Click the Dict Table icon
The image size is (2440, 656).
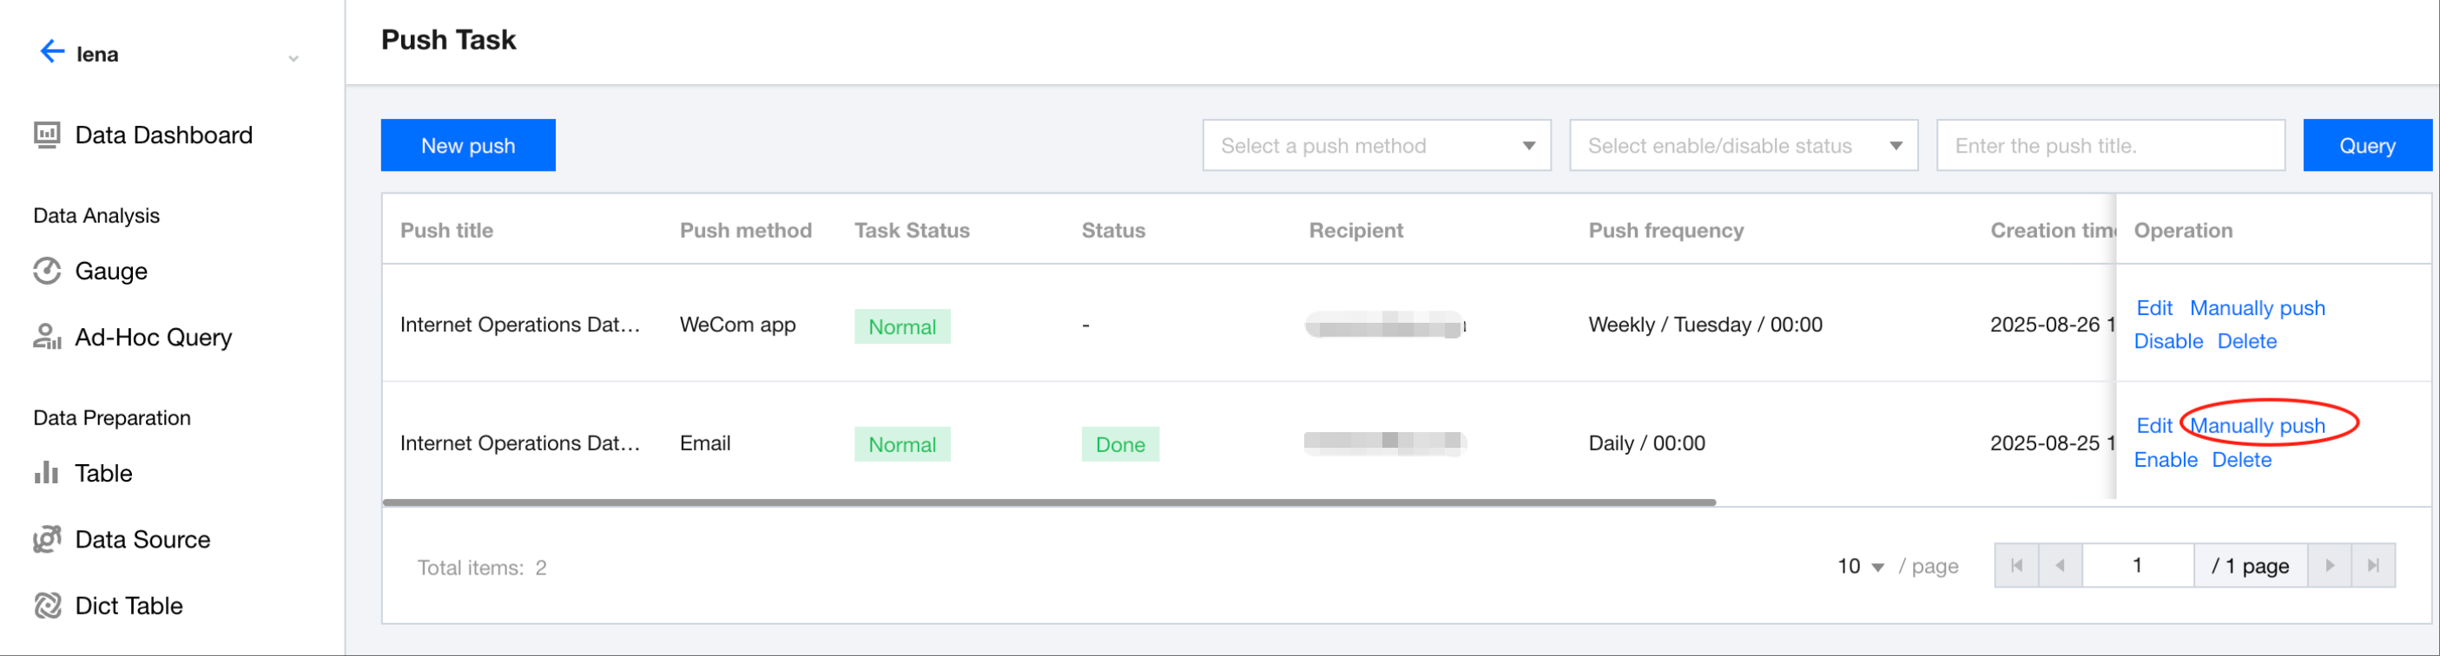pyautogui.click(x=46, y=606)
